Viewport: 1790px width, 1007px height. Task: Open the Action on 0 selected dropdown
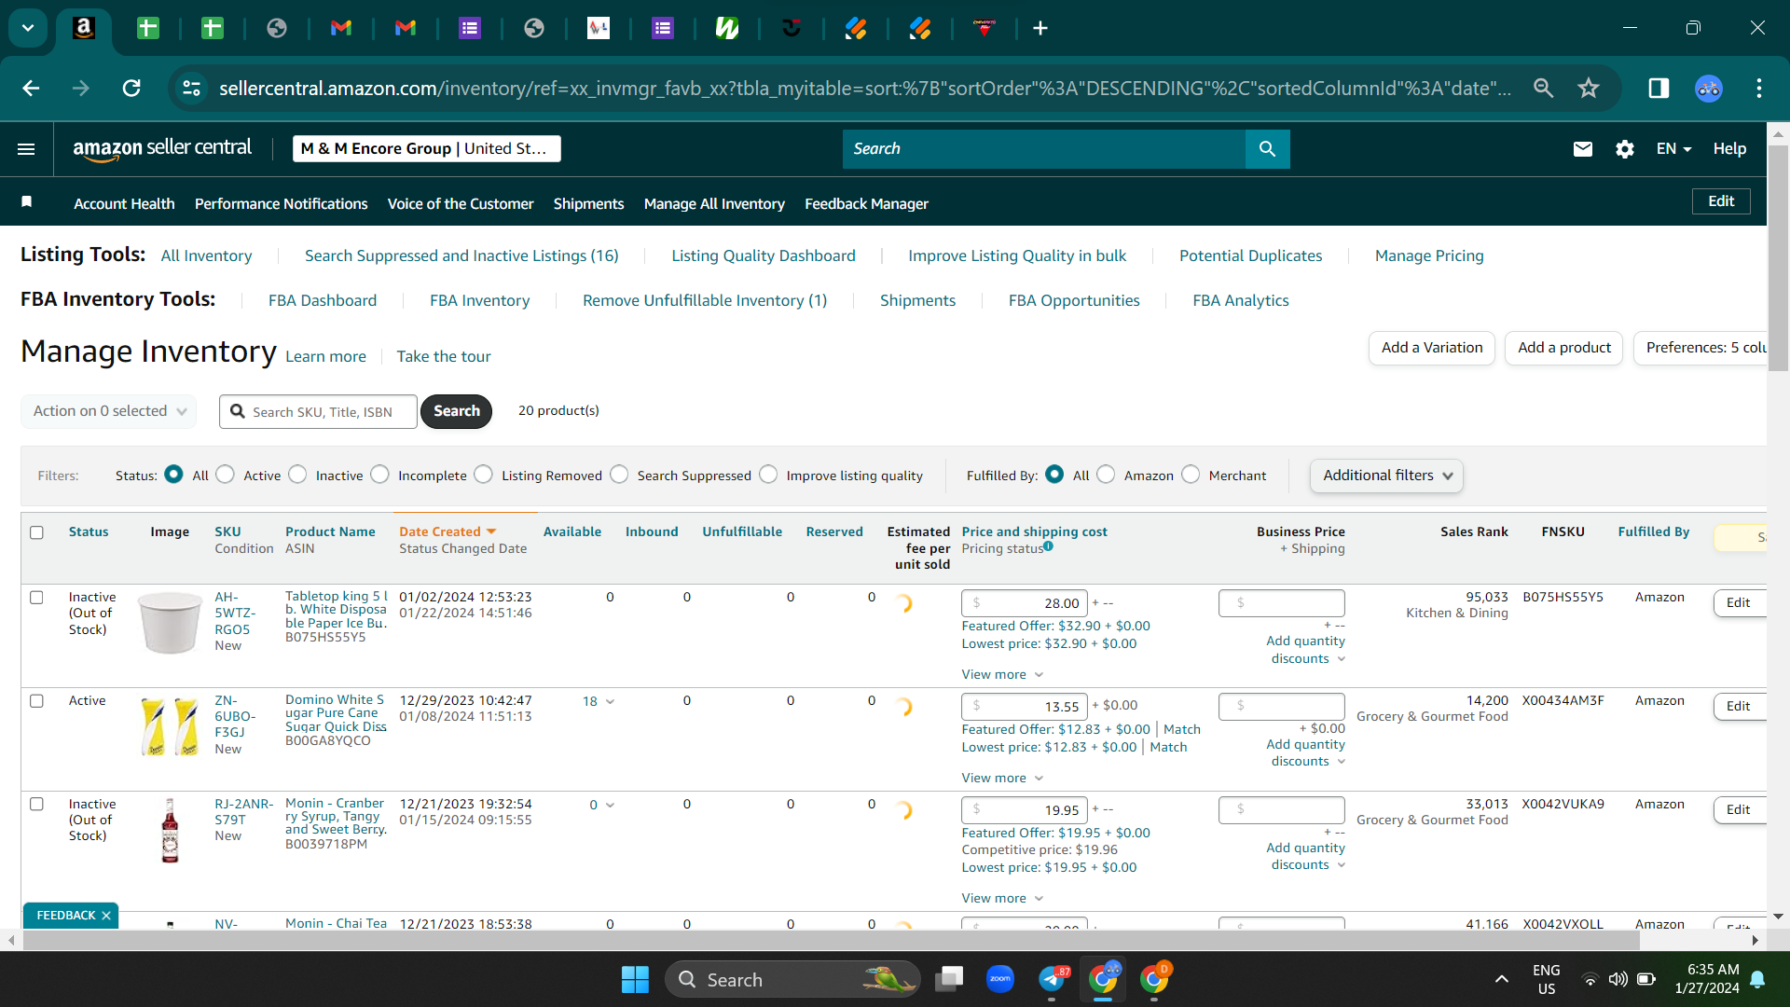click(109, 411)
